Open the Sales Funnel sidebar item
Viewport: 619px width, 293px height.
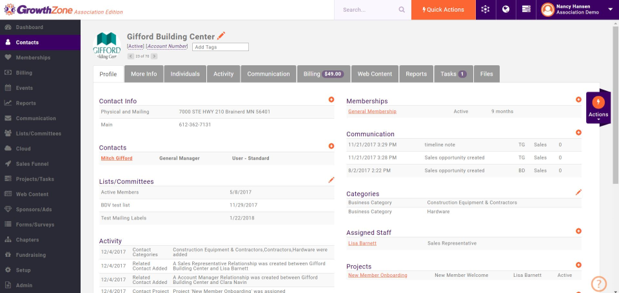click(x=40, y=164)
